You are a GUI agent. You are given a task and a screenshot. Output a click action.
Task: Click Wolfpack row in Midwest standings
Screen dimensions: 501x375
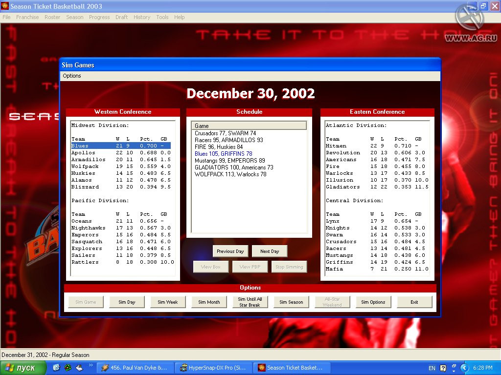coord(121,167)
